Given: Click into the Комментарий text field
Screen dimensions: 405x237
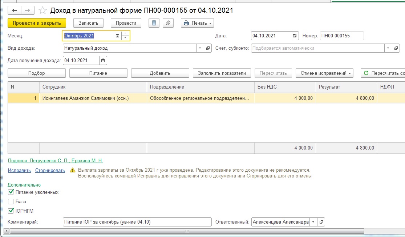Looking at the screenshot, I should (x=137, y=222).
